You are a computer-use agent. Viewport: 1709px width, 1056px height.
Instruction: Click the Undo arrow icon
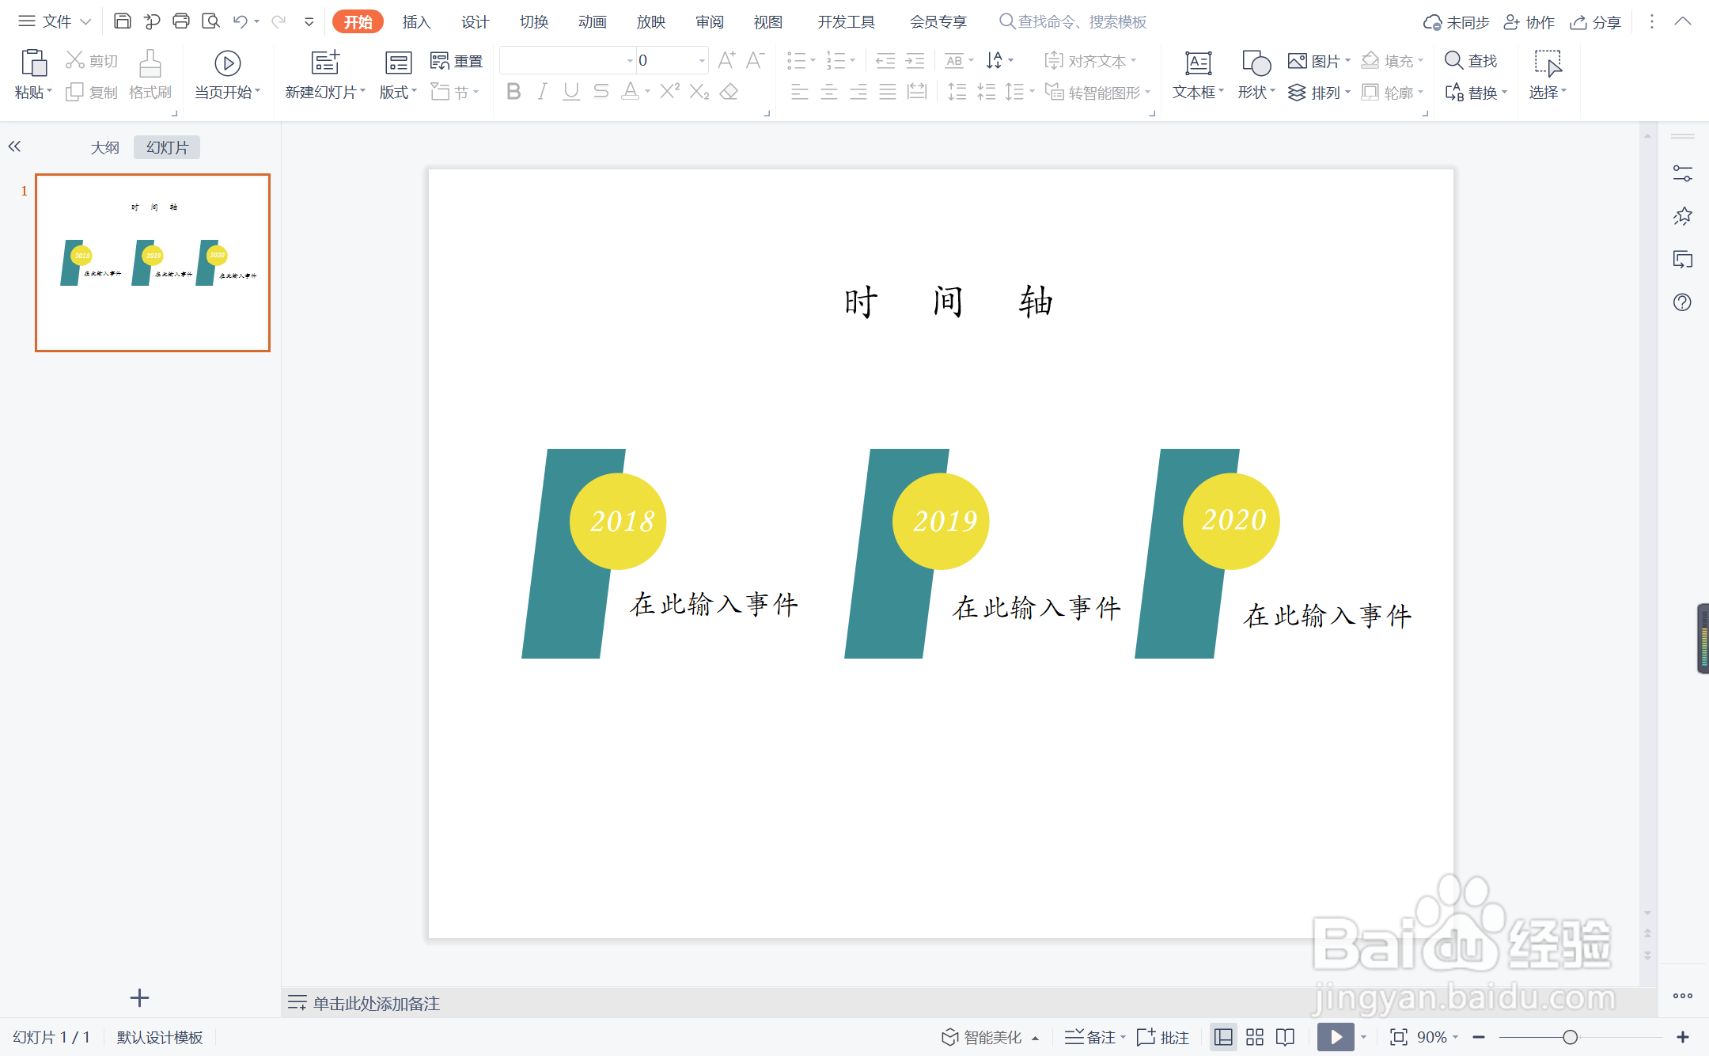click(x=241, y=21)
